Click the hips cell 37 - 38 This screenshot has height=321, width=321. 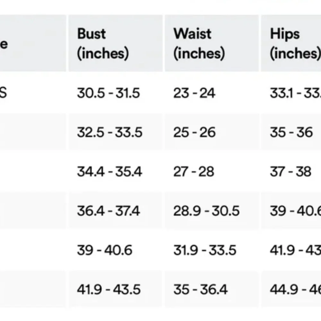291,172
